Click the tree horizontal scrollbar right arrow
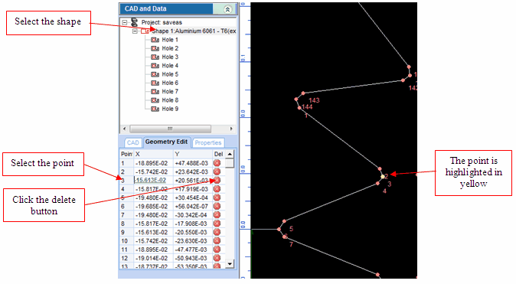 click(231, 129)
